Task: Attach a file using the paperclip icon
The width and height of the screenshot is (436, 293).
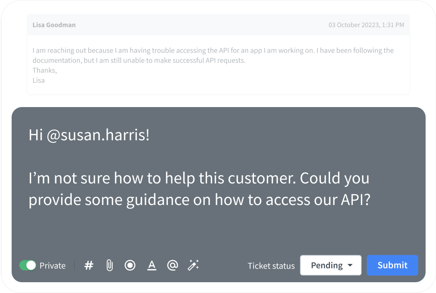Action: click(109, 265)
